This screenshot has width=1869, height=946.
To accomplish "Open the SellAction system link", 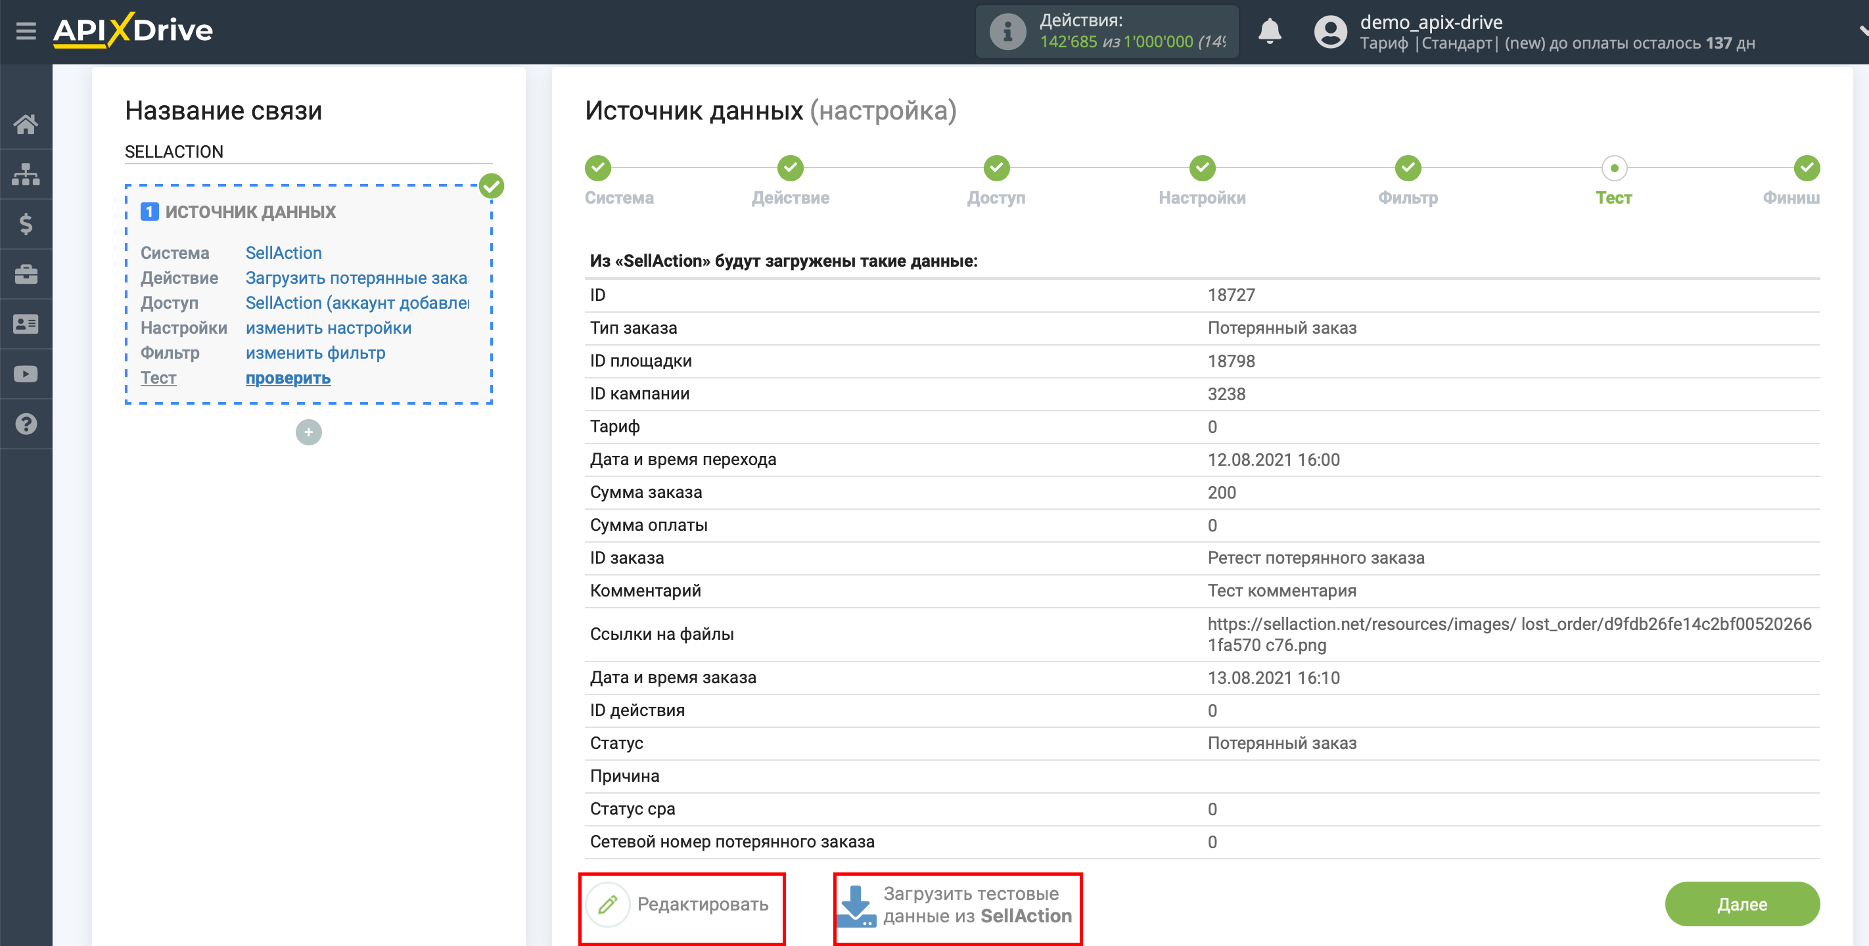I will pyautogui.click(x=284, y=252).
